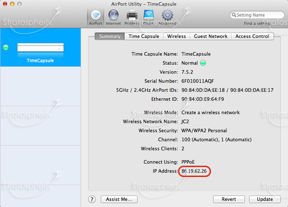Screen dimensions: 288x207
Task: Click the Version 7.5.2 value
Action: [x=187, y=72]
